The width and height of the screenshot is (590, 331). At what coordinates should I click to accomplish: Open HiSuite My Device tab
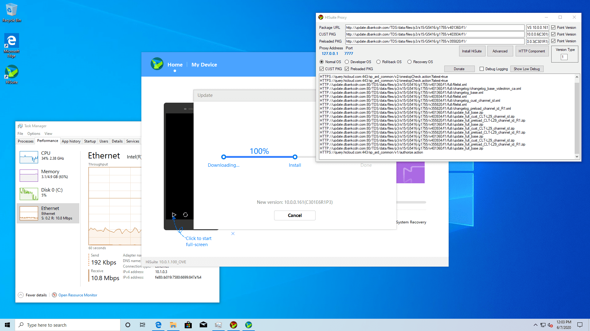point(204,64)
